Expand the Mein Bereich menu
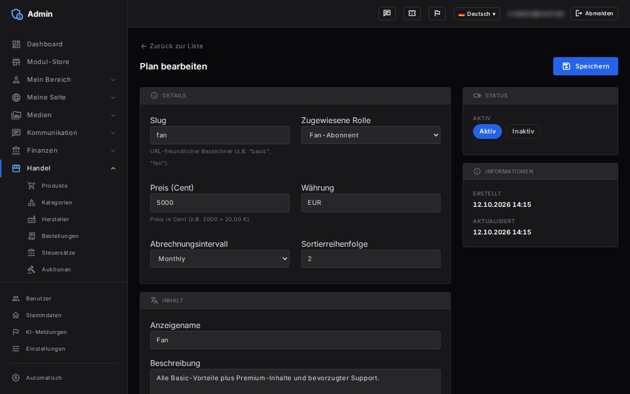 (x=64, y=80)
